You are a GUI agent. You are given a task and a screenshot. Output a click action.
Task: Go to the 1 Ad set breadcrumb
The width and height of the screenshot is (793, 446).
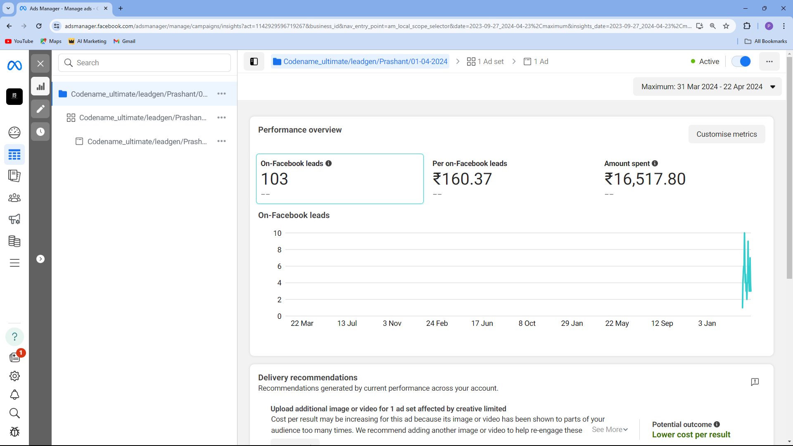485,62
